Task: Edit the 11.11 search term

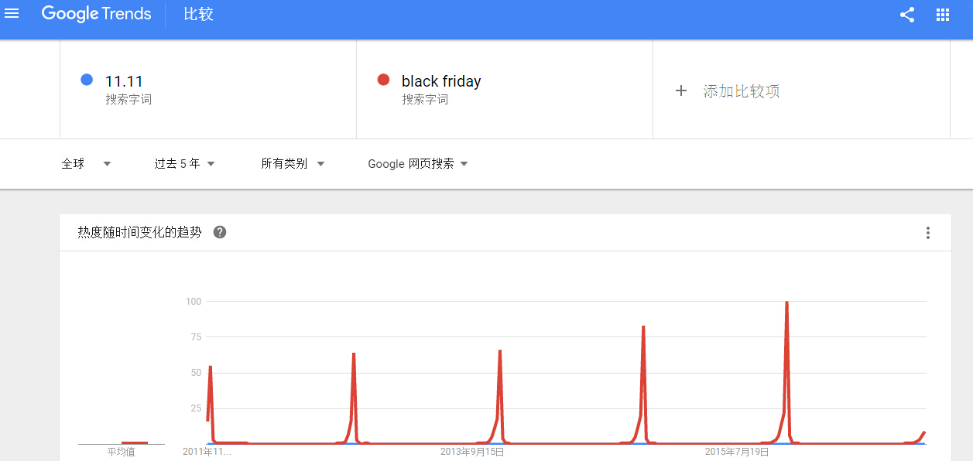Action: point(124,81)
